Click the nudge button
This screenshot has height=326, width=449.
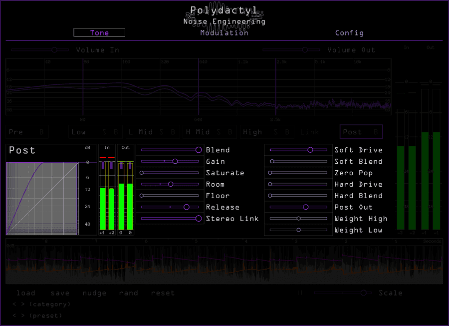pos(94,293)
